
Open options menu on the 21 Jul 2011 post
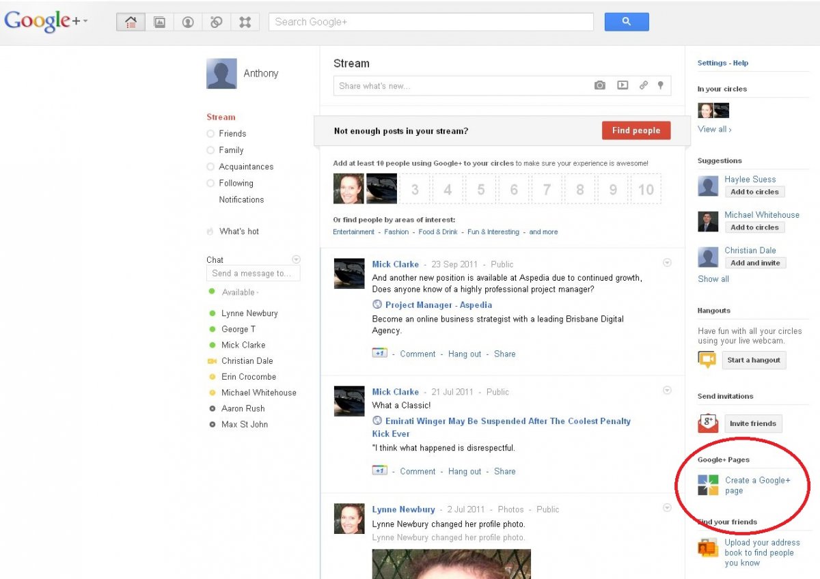[668, 390]
